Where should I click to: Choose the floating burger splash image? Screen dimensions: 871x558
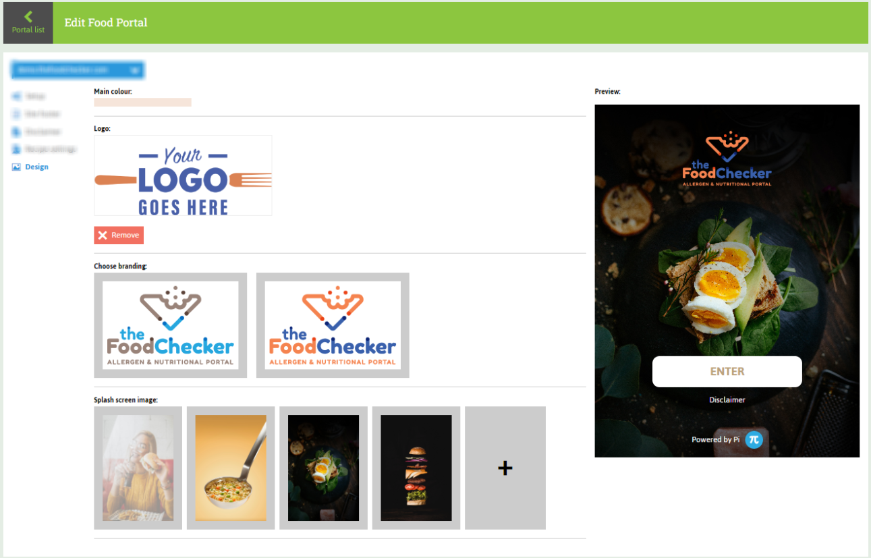pyautogui.click(x=416, y=468)
